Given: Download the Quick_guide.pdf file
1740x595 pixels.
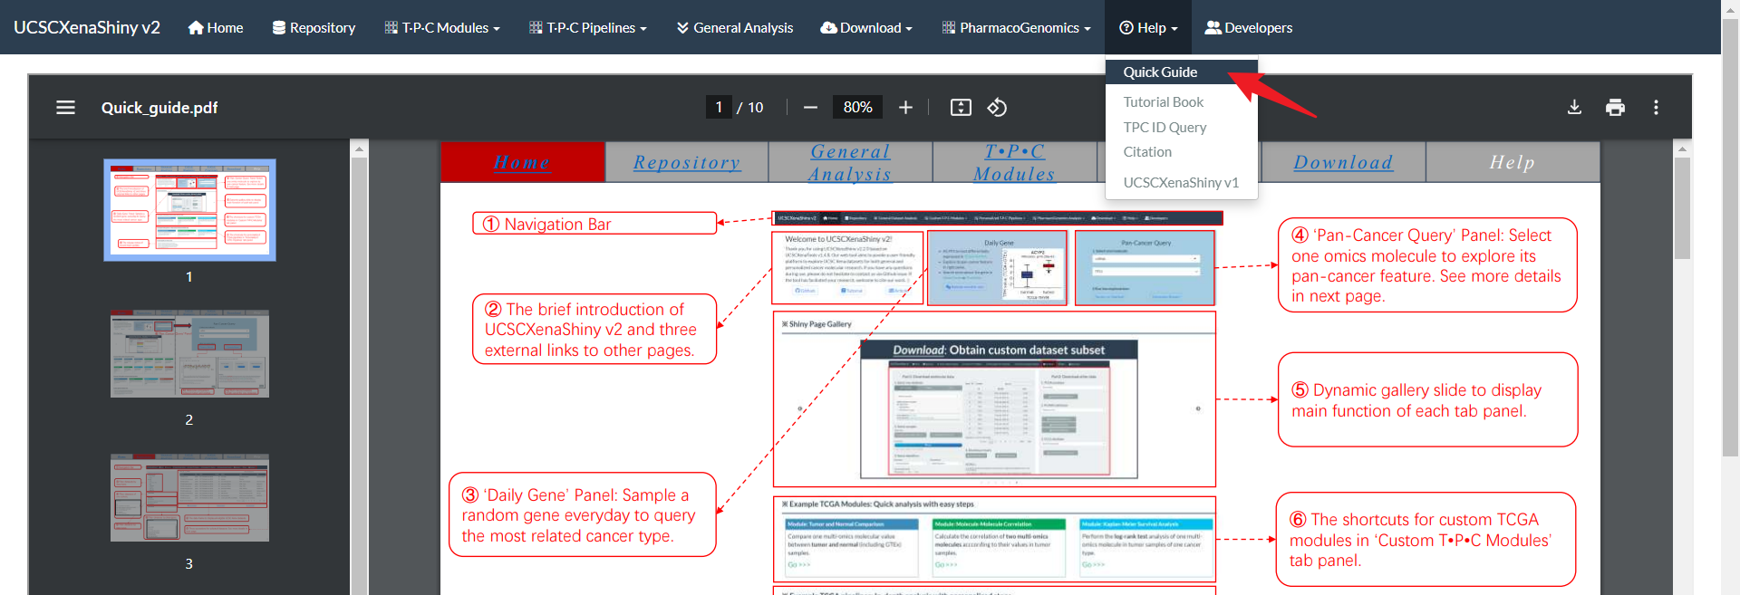Looking at the screenshot, I should click(x=1574, y=108).
